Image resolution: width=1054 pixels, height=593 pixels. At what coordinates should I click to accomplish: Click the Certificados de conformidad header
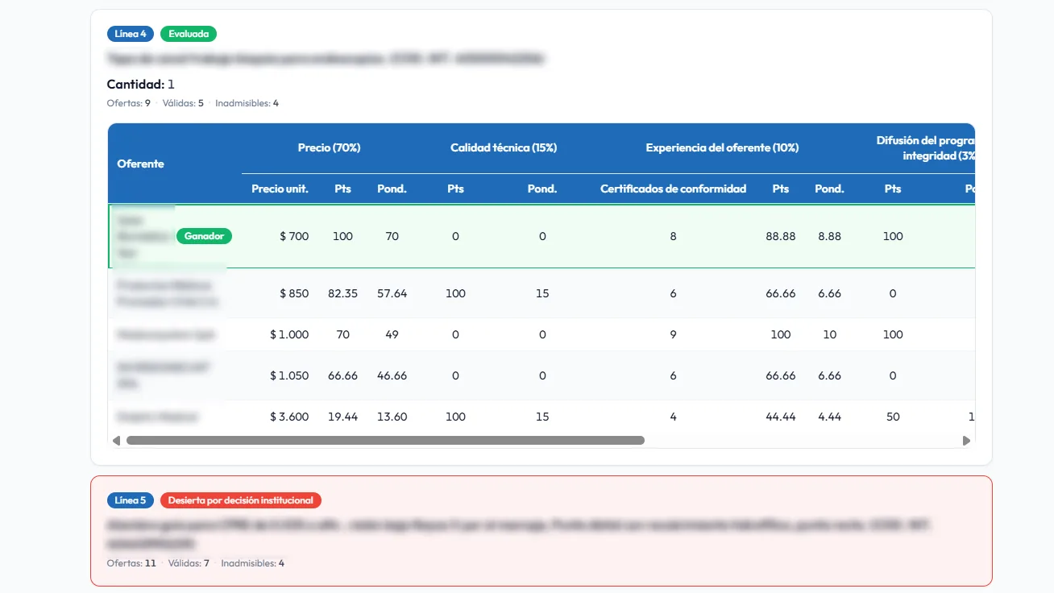[x=673, y=189]
